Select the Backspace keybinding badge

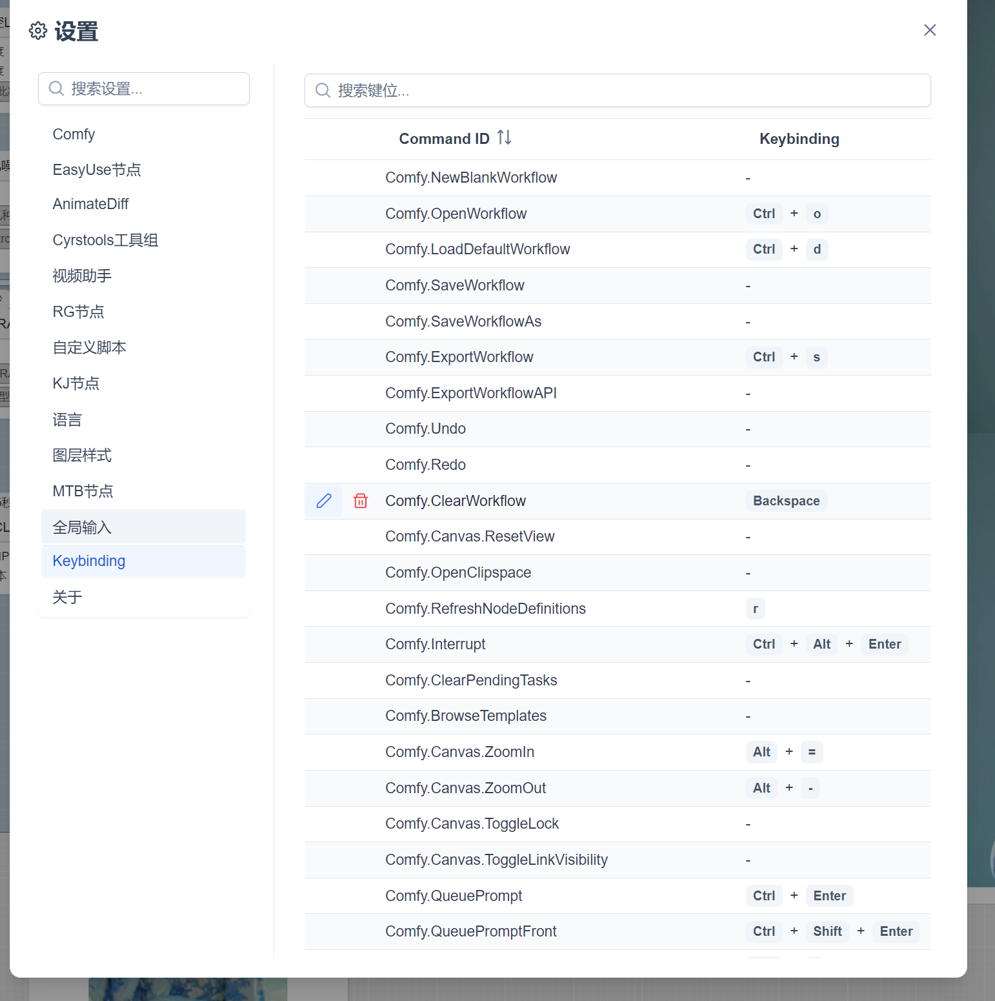(x=786, y=501)
